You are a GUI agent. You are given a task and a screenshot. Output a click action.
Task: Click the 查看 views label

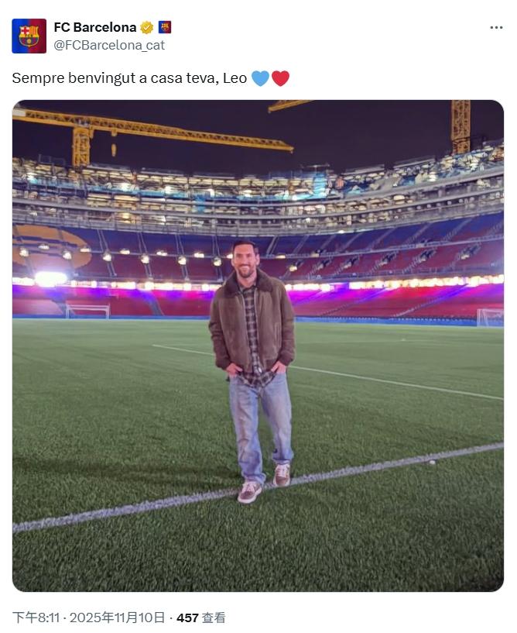click(x=214, y=618)
